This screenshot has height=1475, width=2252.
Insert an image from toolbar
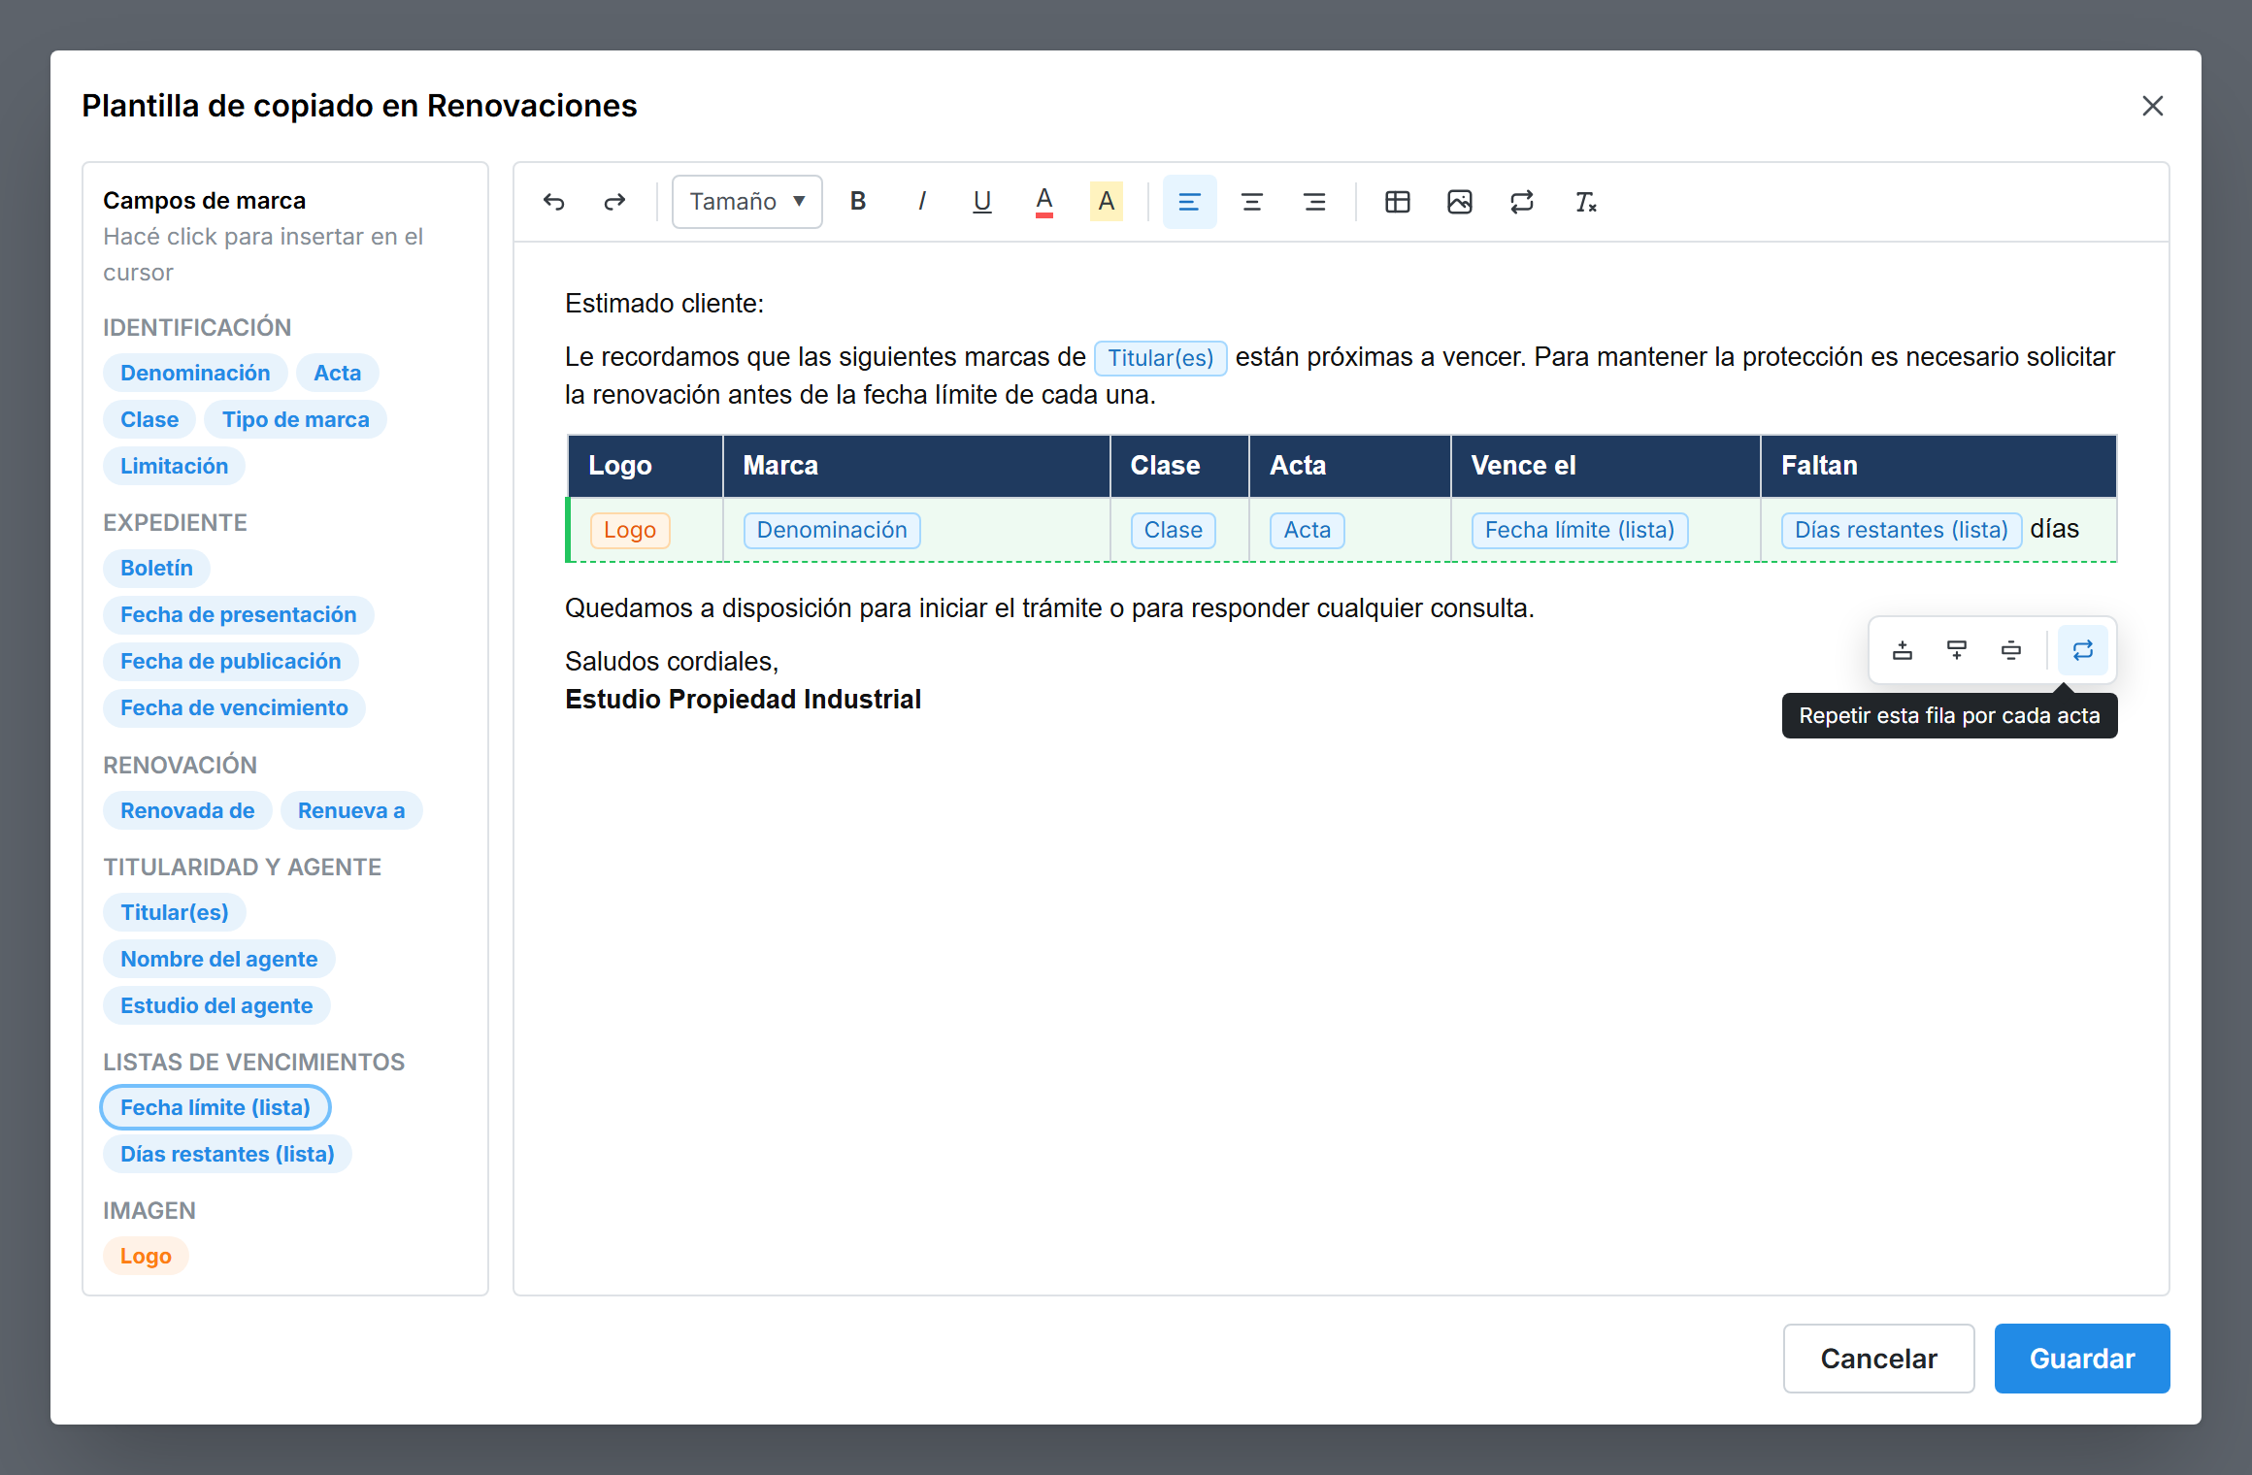point(1460,202)
